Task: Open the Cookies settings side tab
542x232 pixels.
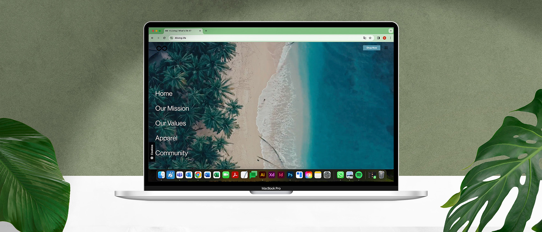Action: point(152,152)
